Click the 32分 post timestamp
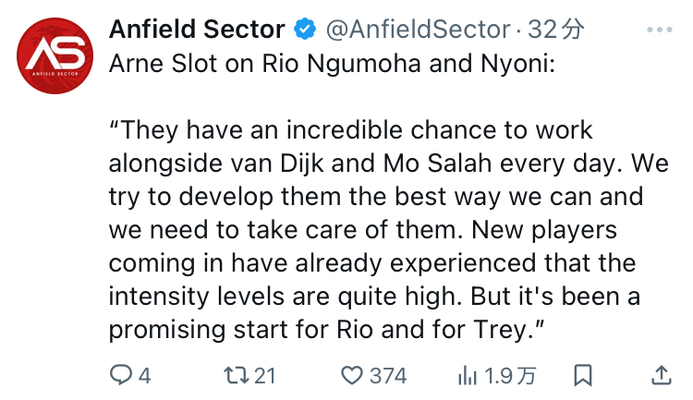 pyautogui.click(x=556, y=30)
